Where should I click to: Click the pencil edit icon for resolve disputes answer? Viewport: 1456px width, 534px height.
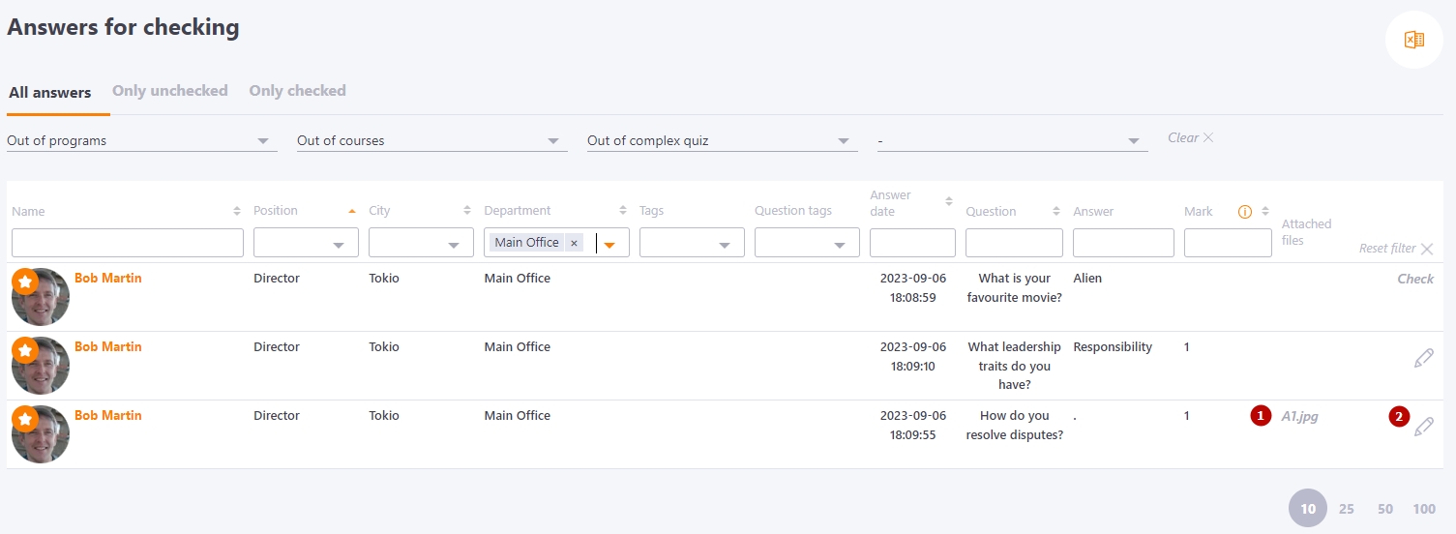point(1423,427)
